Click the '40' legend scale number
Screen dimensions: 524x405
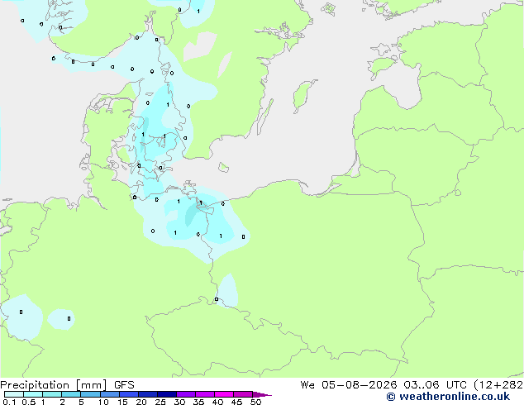tap(217, 402)
